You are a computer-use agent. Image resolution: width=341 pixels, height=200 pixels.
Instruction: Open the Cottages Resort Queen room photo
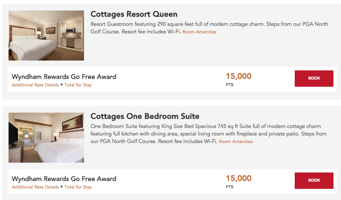click(x=46, y=35)
